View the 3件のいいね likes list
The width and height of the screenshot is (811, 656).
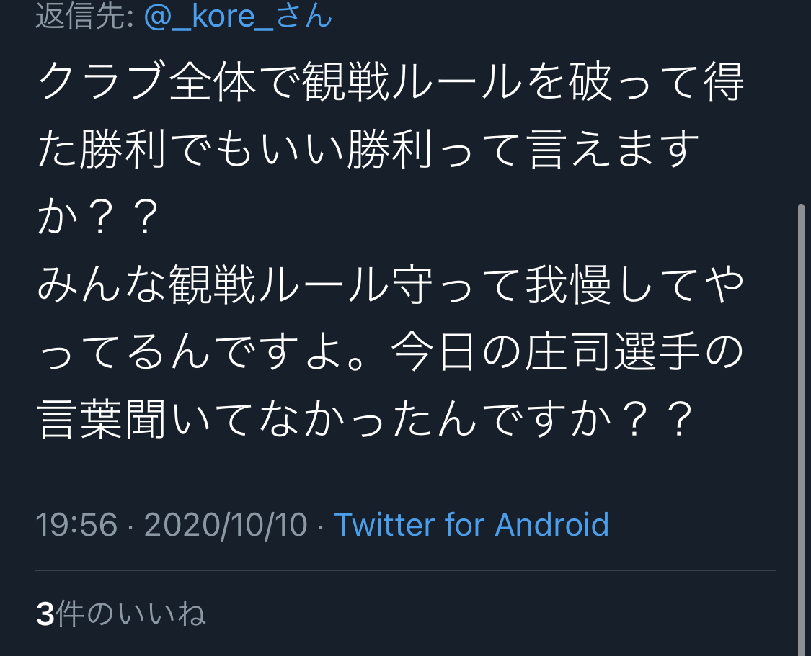(x=121, y=614)
